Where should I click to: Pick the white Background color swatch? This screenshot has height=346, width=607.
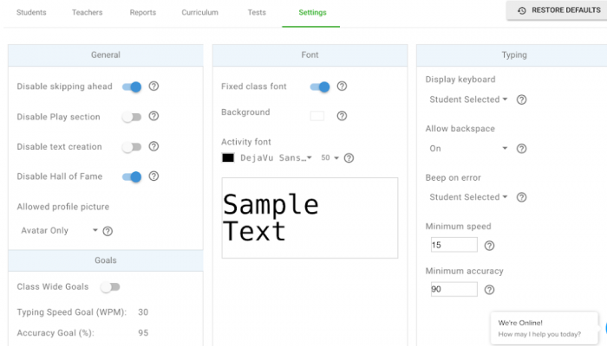(x=317, y=116)
